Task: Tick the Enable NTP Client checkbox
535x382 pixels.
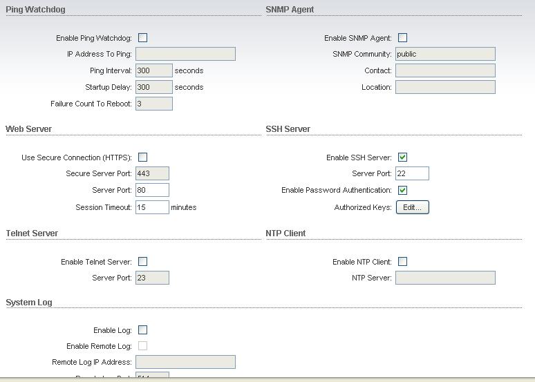Action: click(x=403, y=262)
